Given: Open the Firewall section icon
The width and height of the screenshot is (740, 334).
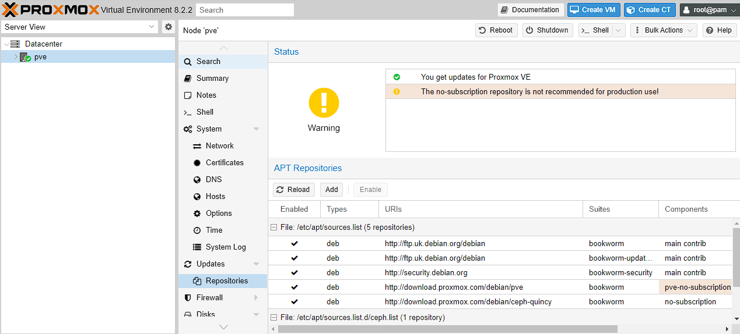Looking at the screenshot, I should (188, 297).
